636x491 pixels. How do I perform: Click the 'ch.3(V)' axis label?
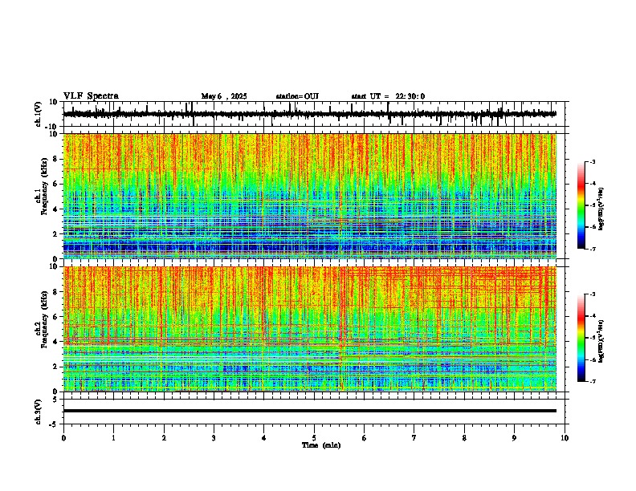tap(38, 412)
